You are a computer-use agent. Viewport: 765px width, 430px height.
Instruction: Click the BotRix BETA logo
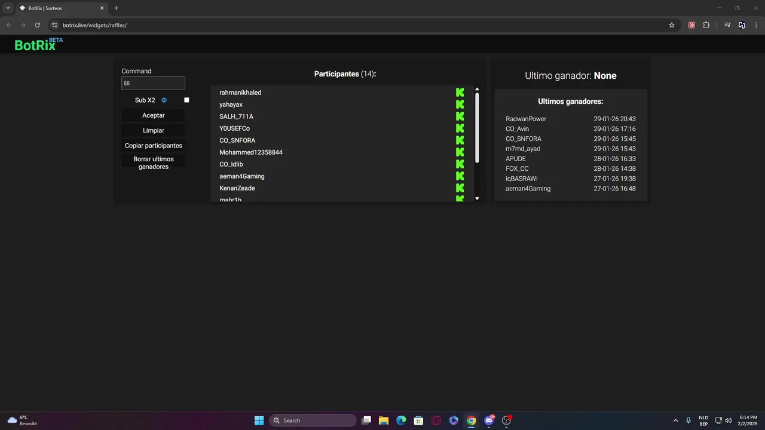pos(38,44)
